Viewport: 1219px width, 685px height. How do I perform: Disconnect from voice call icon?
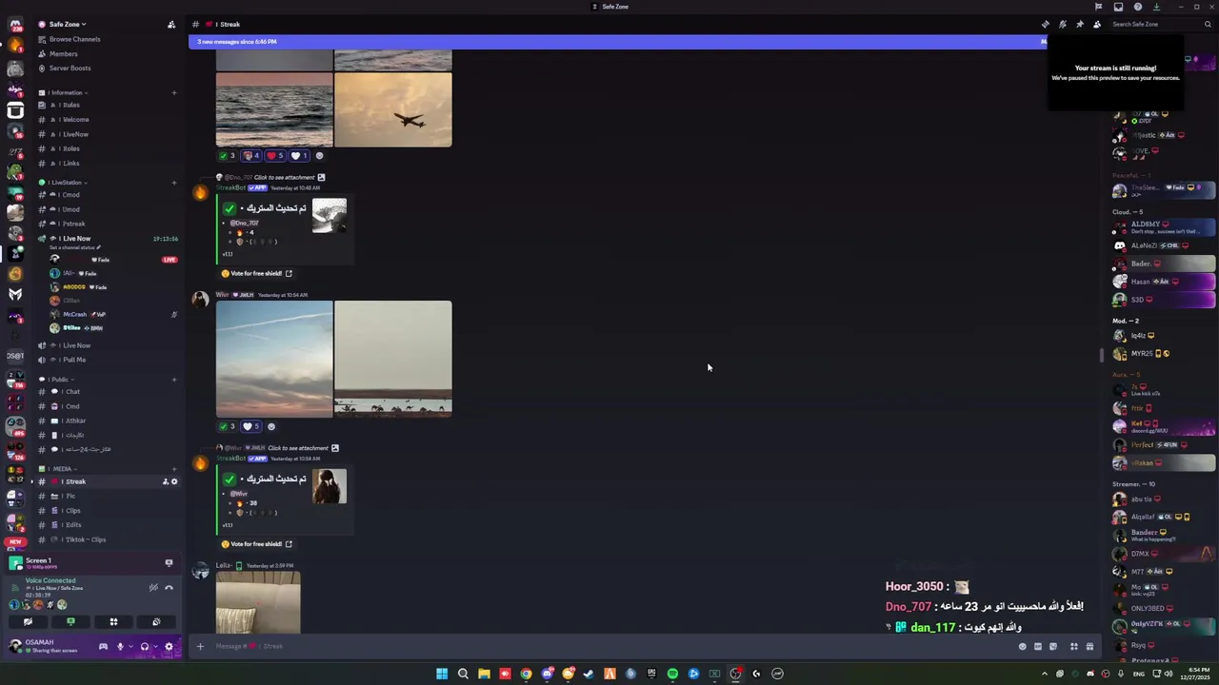point(170,587)
